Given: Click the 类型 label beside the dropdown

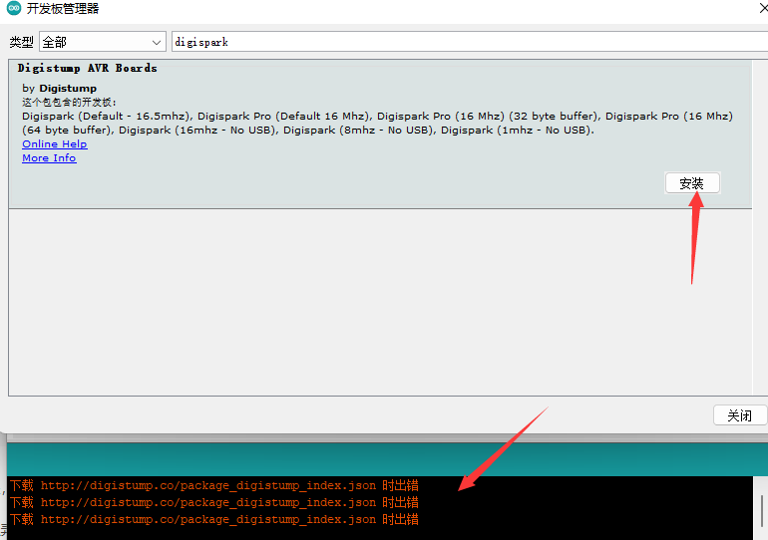Looking at the screenshot, I should 22,43.
